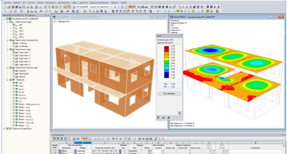
Task: Collapse the Seleccionar capa node
Action: pos(7,49)
